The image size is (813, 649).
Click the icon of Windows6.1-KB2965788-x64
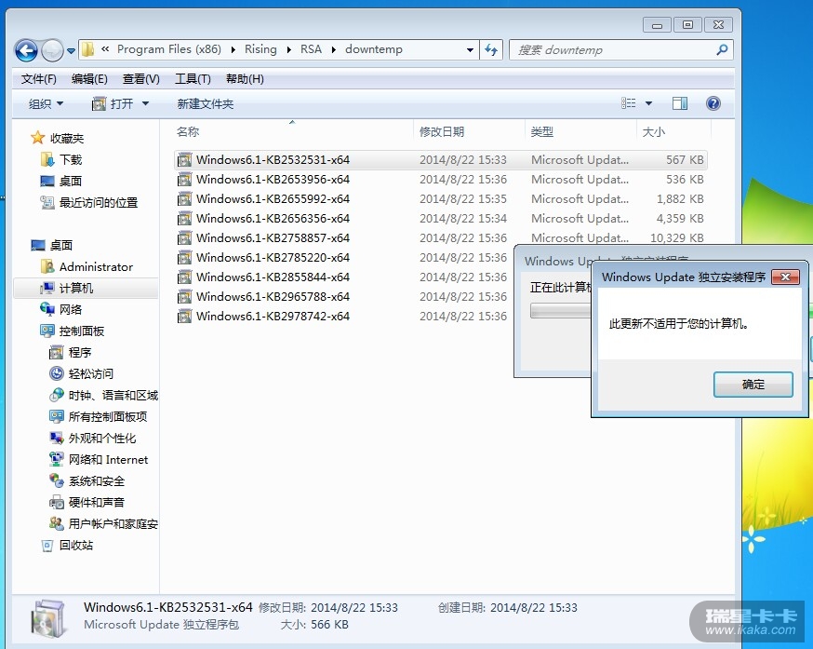click(184, 297)
